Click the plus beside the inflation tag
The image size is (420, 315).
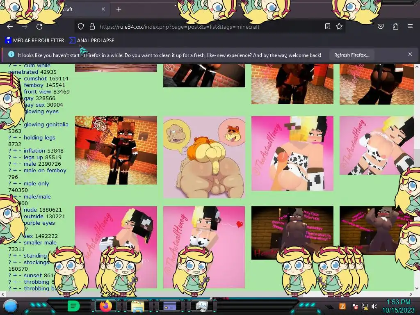[x=15, y=151]
